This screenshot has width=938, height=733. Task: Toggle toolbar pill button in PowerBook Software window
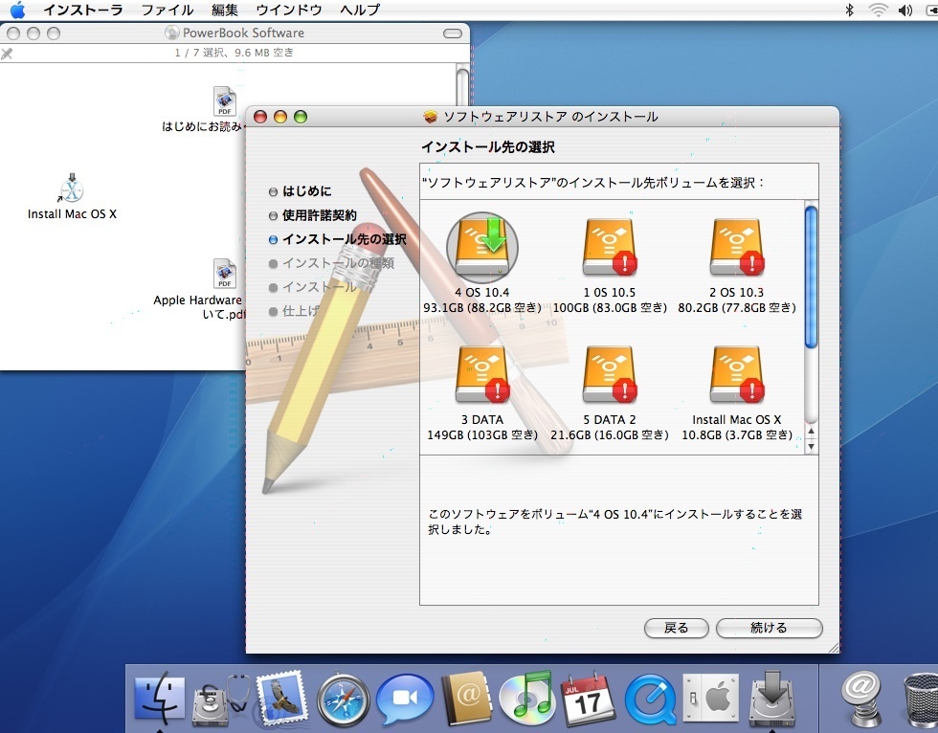(452, 33)
